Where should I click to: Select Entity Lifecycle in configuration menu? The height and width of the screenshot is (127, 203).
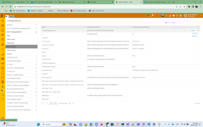(x=11, y=50)
